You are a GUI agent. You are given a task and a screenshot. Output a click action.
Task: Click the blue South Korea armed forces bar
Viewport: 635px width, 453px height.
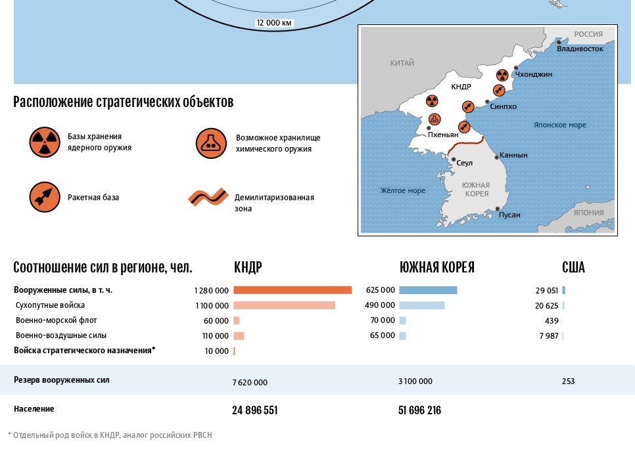click(x=428, y=290)
